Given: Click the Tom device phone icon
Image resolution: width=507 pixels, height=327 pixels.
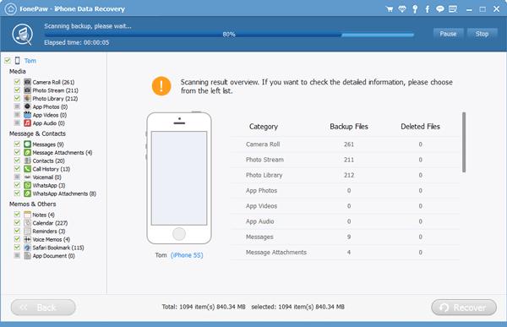Looking at the screenshot, I should tap(18, 61).
